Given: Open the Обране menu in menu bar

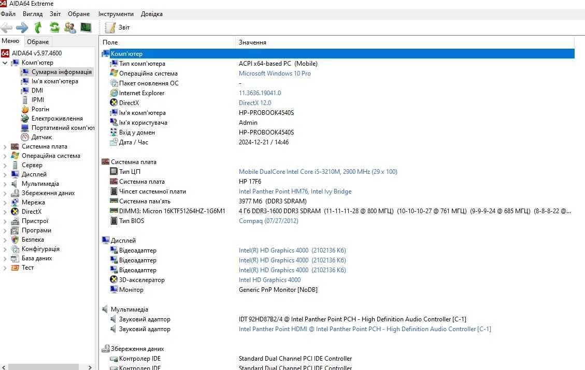Looking at the screenshot, I should click(79, 14).
